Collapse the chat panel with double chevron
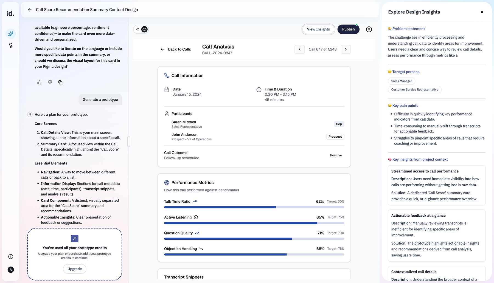The image size is (494, 283). click(x=137, y=29)
